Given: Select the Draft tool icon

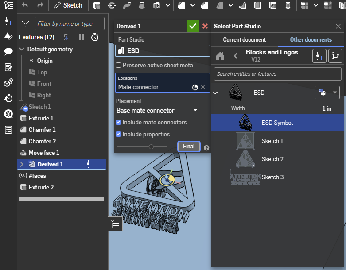Looking at the screenshot, I should (x=220, y=5).
